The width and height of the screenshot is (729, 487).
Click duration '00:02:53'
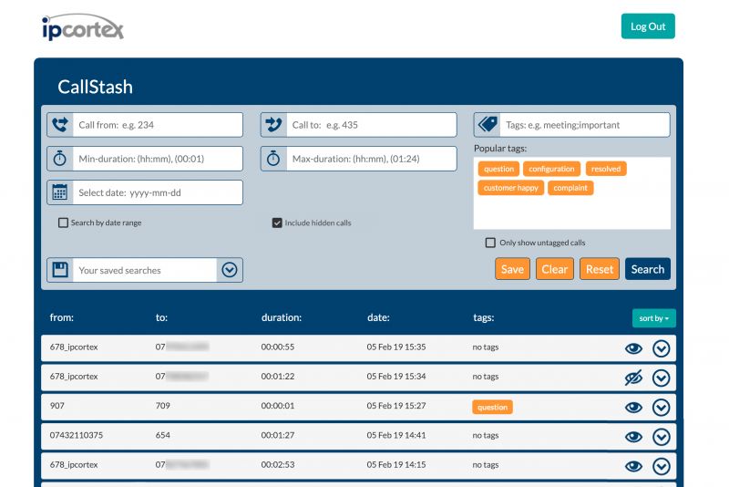click(x=278, y=465)
